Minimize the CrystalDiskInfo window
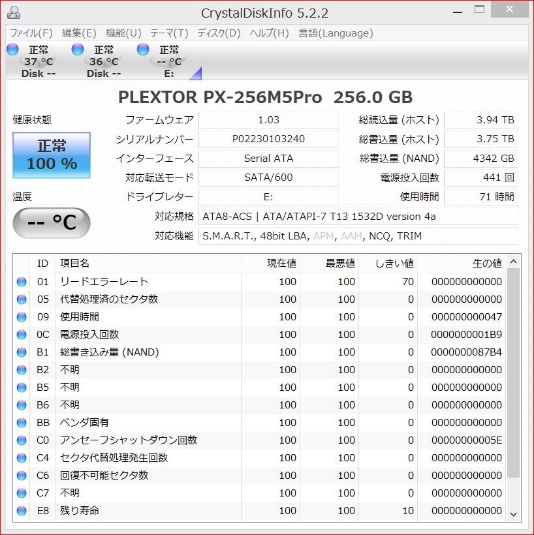This screenshot has height=535, width=534. 458,12
